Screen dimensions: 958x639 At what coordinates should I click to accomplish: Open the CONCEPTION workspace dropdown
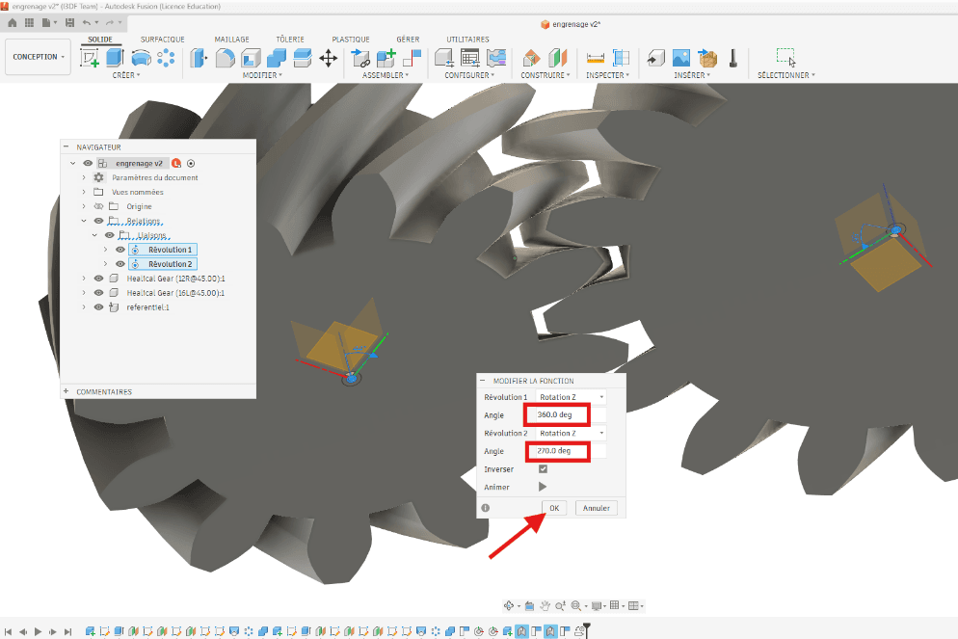click(x=38, y=57)
